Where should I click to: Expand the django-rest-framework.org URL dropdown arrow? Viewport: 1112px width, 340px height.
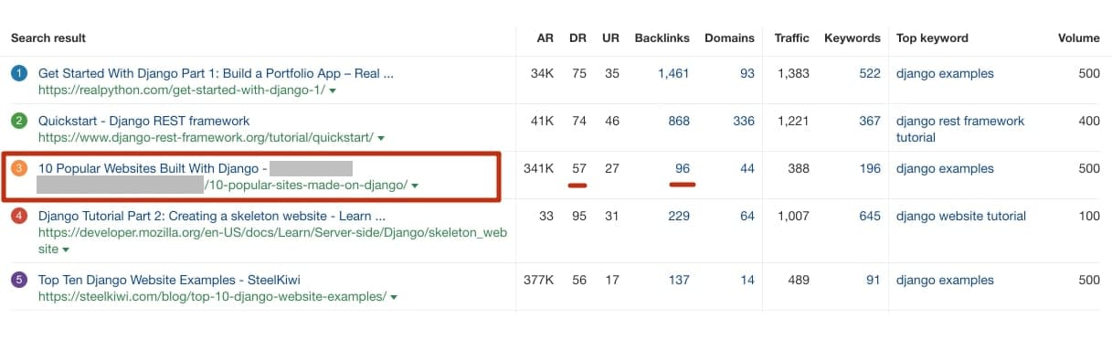380,138
